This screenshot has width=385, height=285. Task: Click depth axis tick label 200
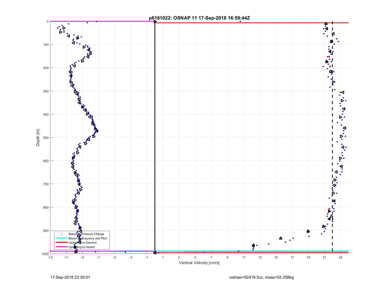click(46, 68)
